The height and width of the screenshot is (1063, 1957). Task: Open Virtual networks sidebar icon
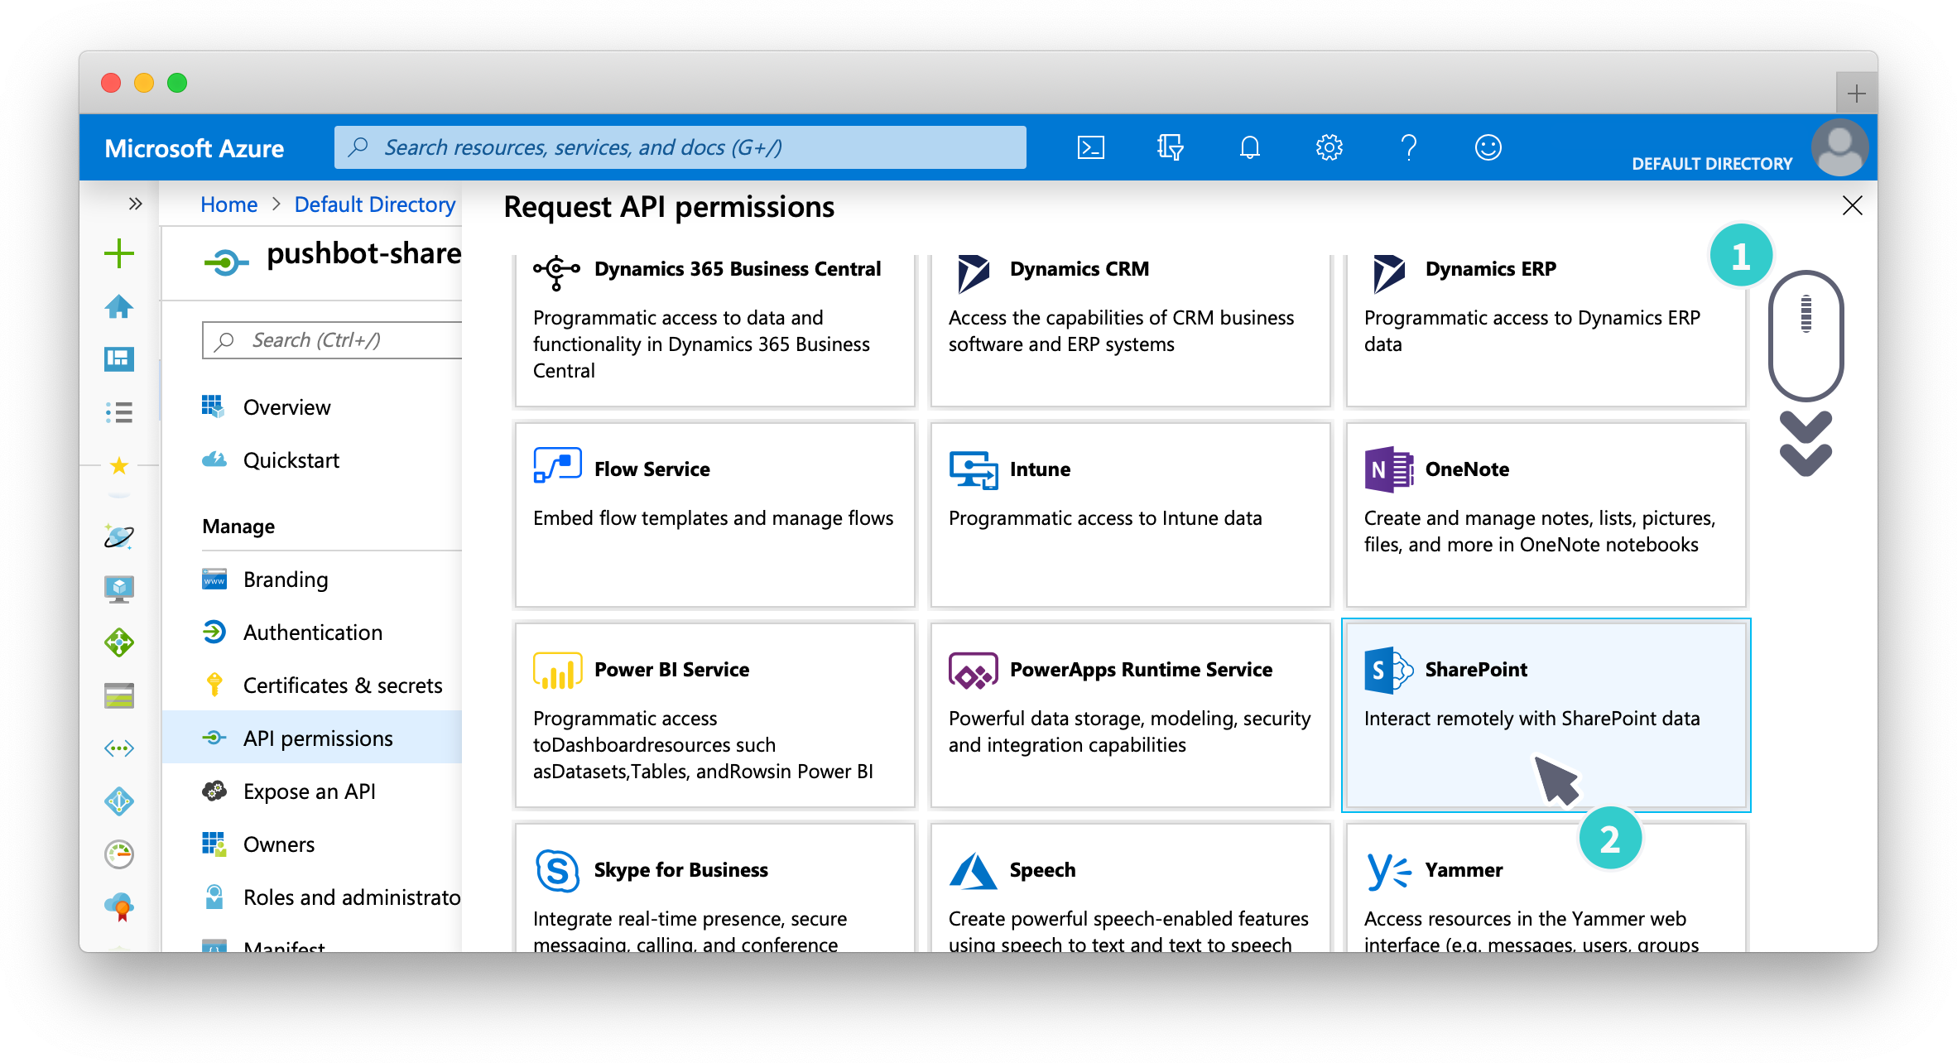point(119,748)
